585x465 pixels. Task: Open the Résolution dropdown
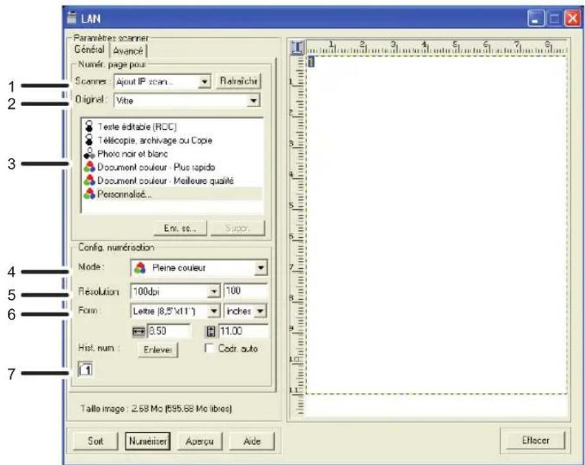coord(214,291)
